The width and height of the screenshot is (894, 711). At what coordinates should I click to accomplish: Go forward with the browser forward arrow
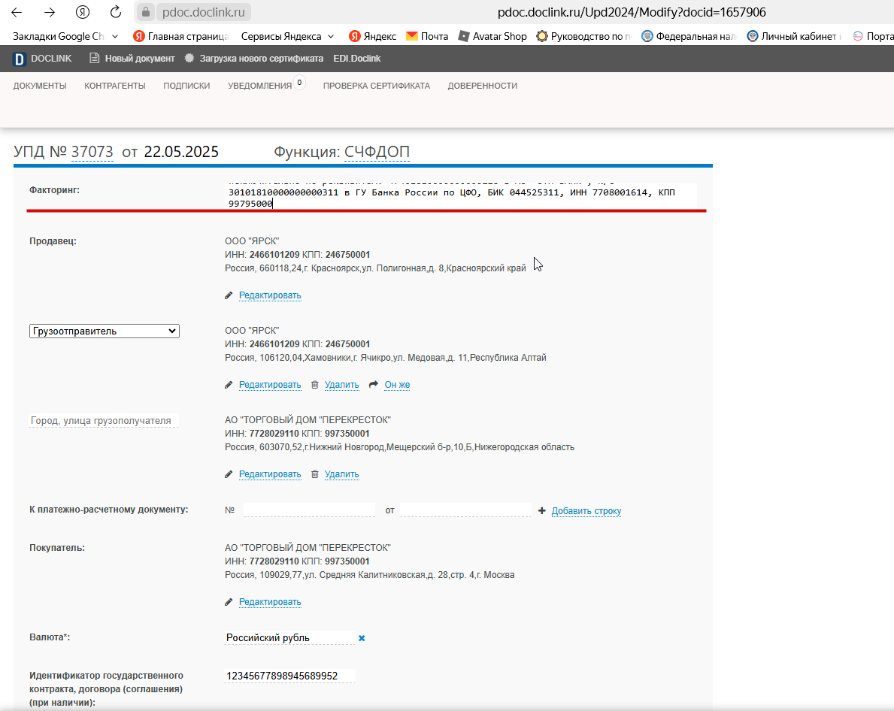[x=50, y=12]
